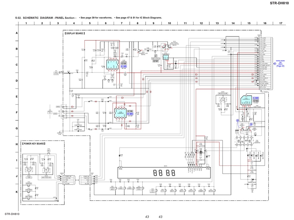Open the IC B/D link beside IC105
This screenshot has width=294, height=220.
124,66
